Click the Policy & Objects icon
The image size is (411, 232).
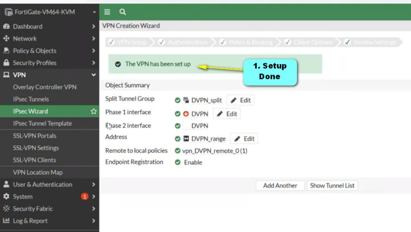coord(6,51)
